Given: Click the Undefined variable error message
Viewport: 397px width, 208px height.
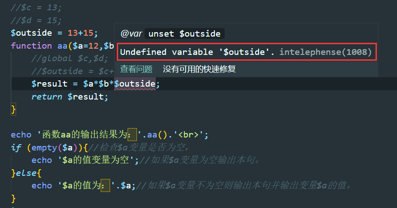Looking at the screenshot, I should (197, 52).
